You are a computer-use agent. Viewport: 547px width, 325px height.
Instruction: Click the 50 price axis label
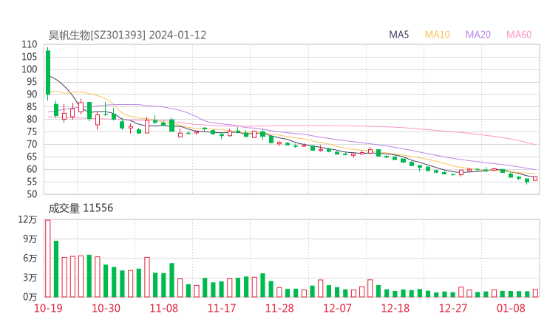click(x=32, y=194)
